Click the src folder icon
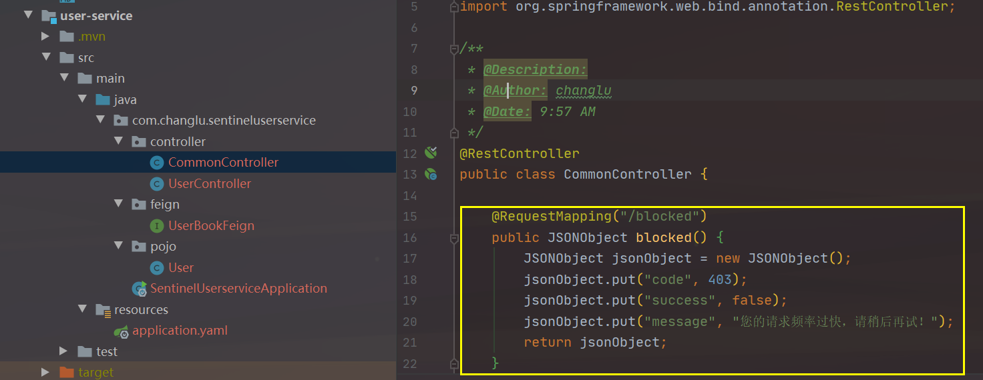The height and width of the screenshot is (380, 983). click(67, 57)
